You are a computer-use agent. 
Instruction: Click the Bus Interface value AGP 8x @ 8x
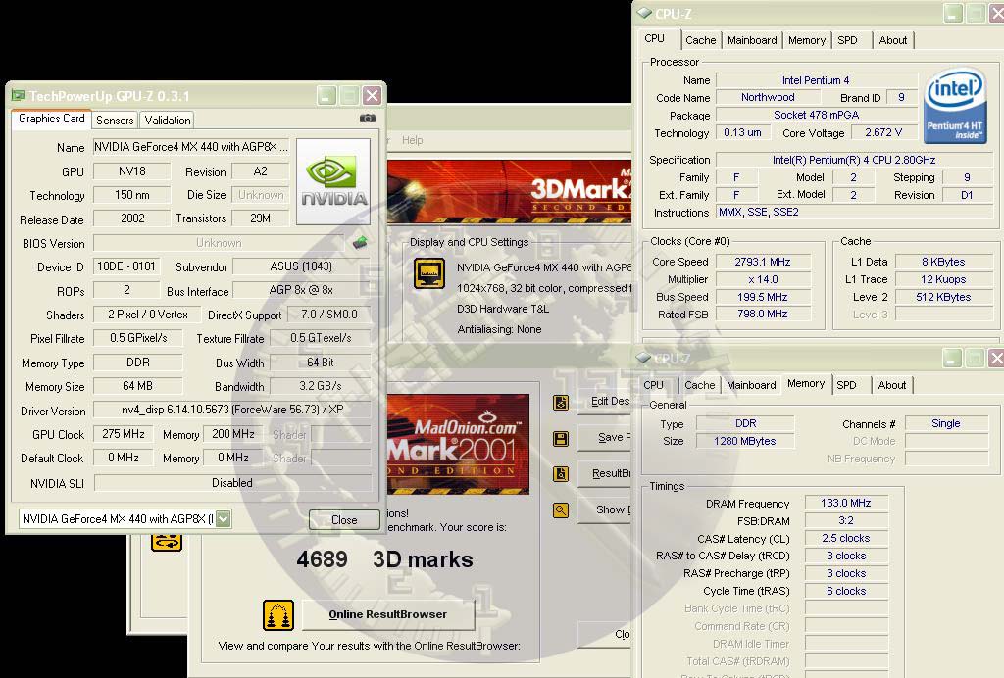[x=302, y=290]
